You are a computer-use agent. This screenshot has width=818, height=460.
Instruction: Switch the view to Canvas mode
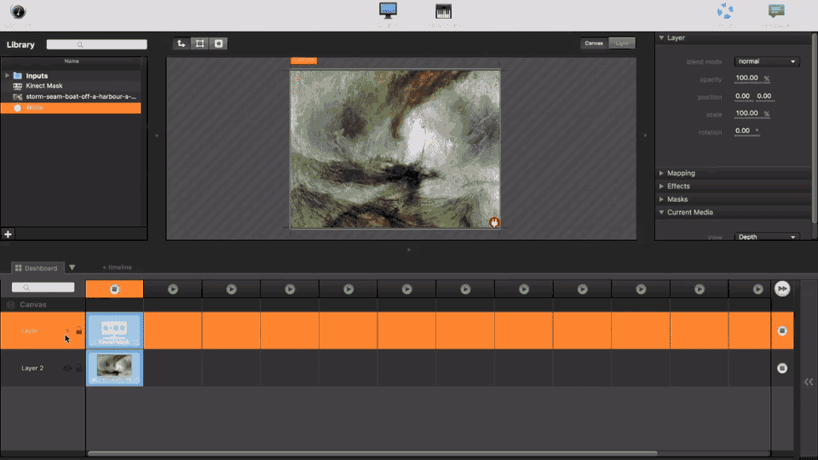point(594,43)
